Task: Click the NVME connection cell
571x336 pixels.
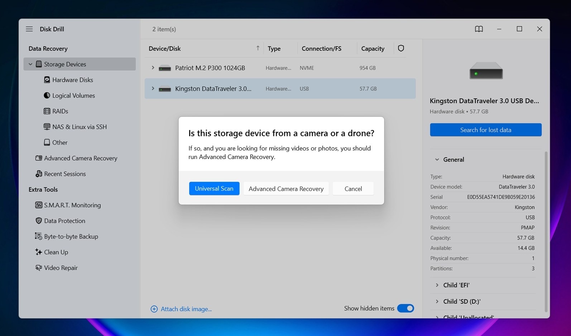Action: [x=307, y=68]
